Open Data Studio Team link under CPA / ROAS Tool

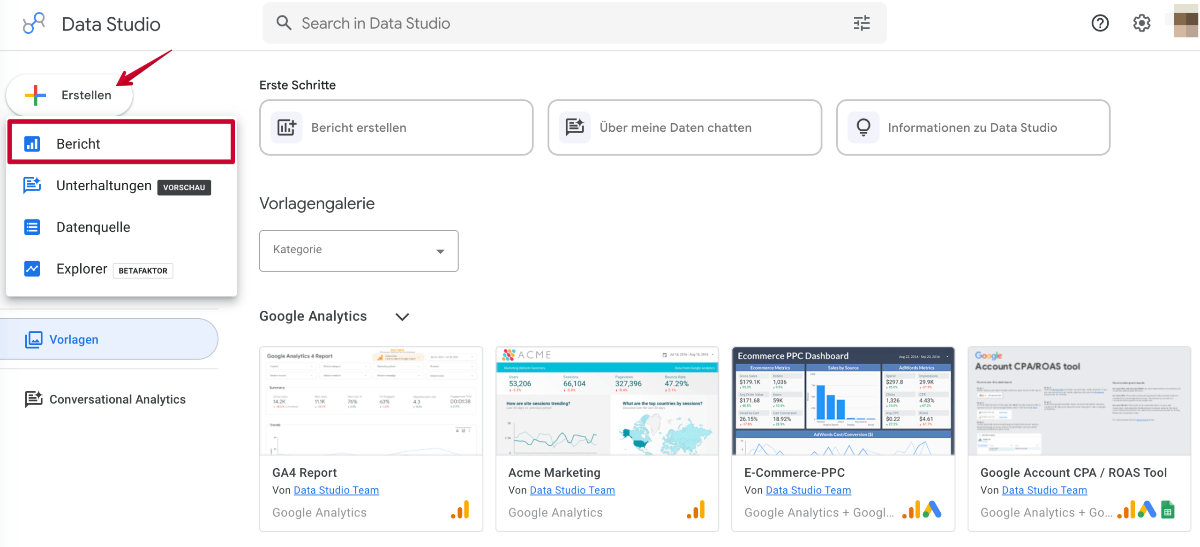[1044, 490]
